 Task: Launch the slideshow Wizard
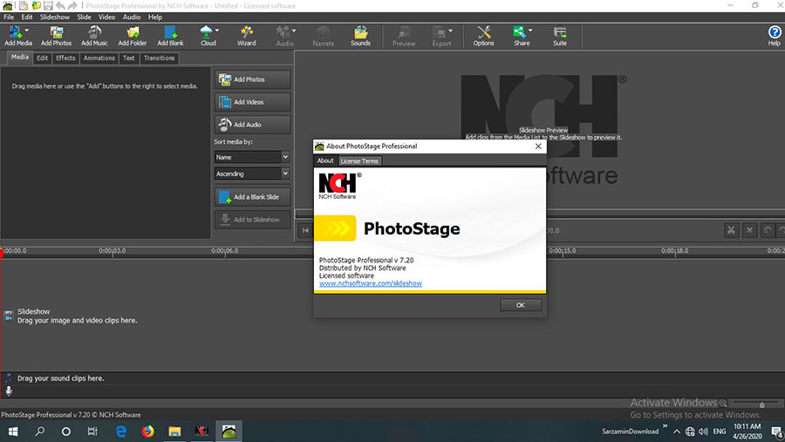pos(246,36)
